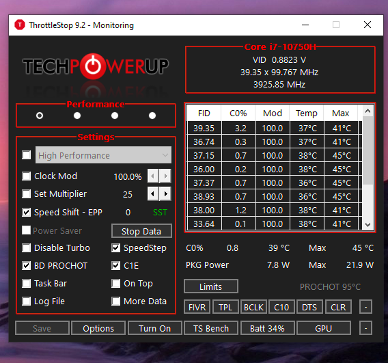Click the TechPowerUp logo

point(96,66)
